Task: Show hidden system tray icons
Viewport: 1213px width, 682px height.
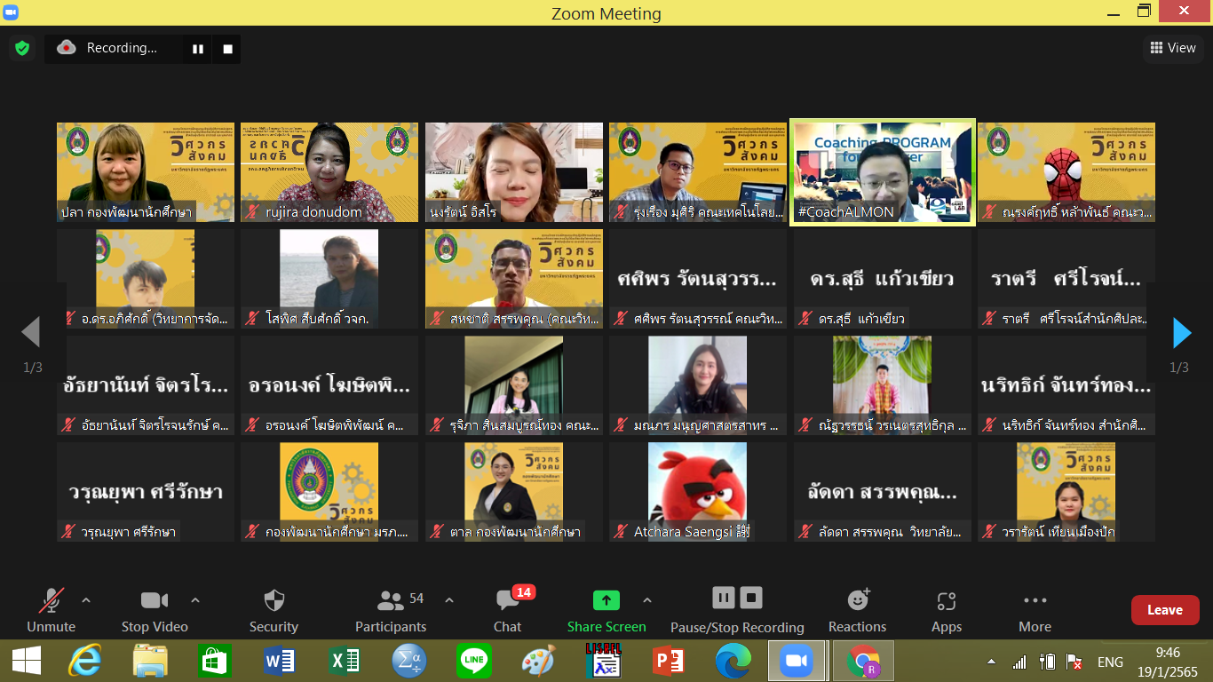Action: pos(992,662)
